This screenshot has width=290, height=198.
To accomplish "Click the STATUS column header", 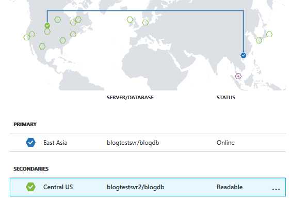I will point(226,98).
